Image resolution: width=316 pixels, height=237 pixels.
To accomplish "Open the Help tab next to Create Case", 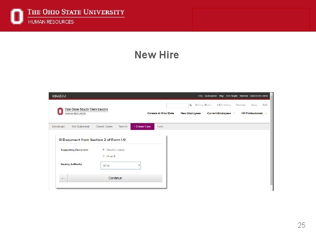I will [x=160, y=126].
